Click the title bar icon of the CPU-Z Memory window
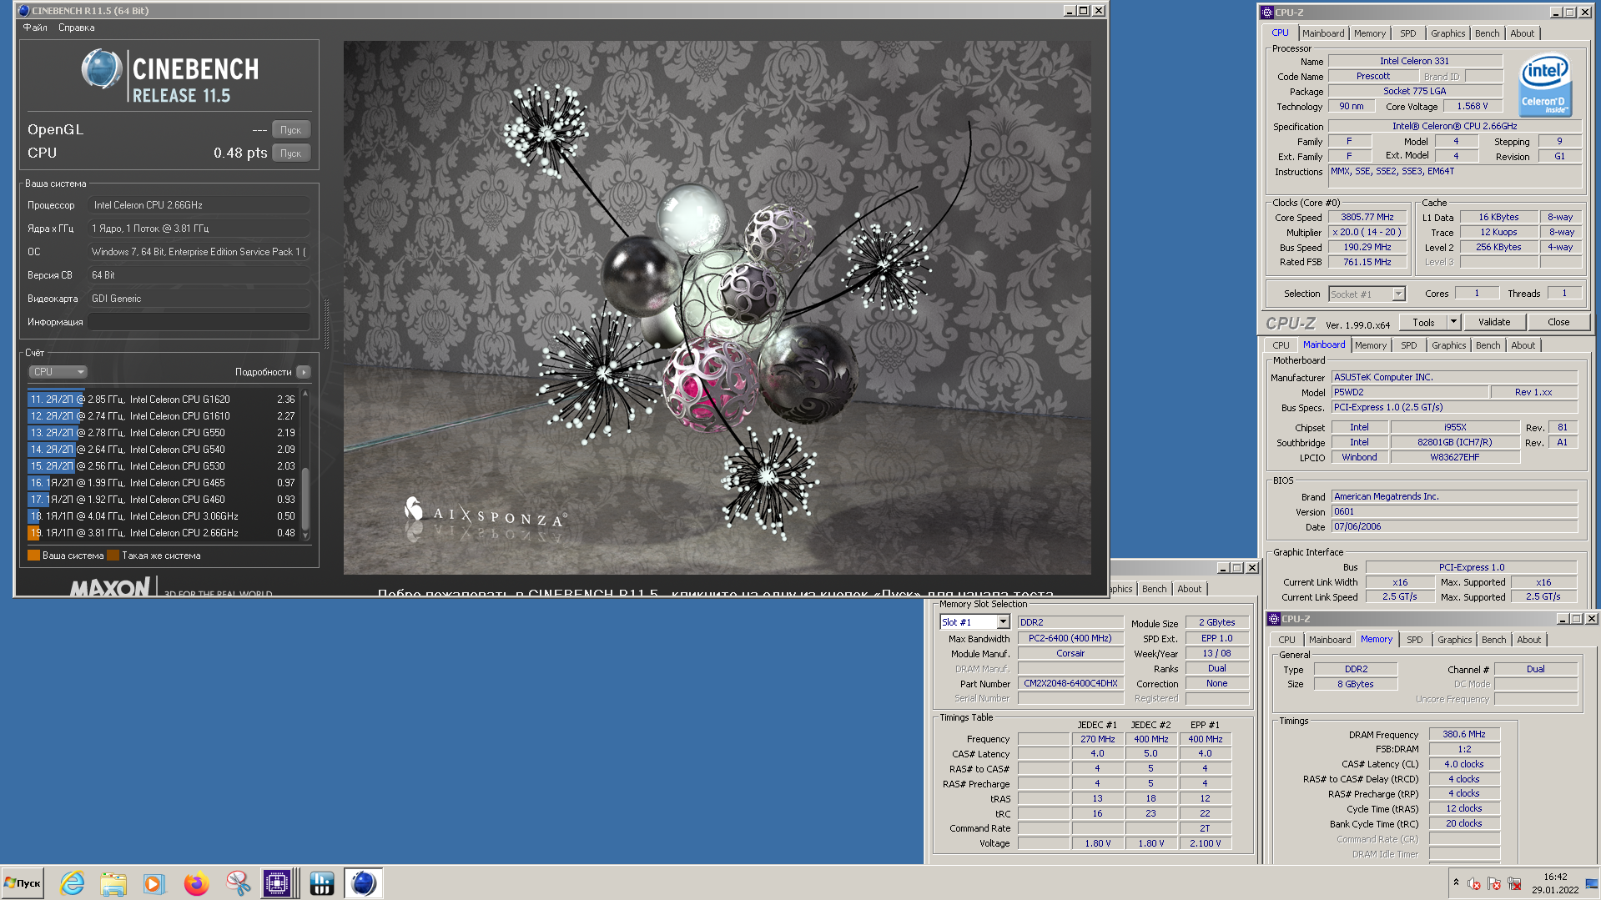The height and width of the screenshot is (900, 1601). (x=1274, y=619)
